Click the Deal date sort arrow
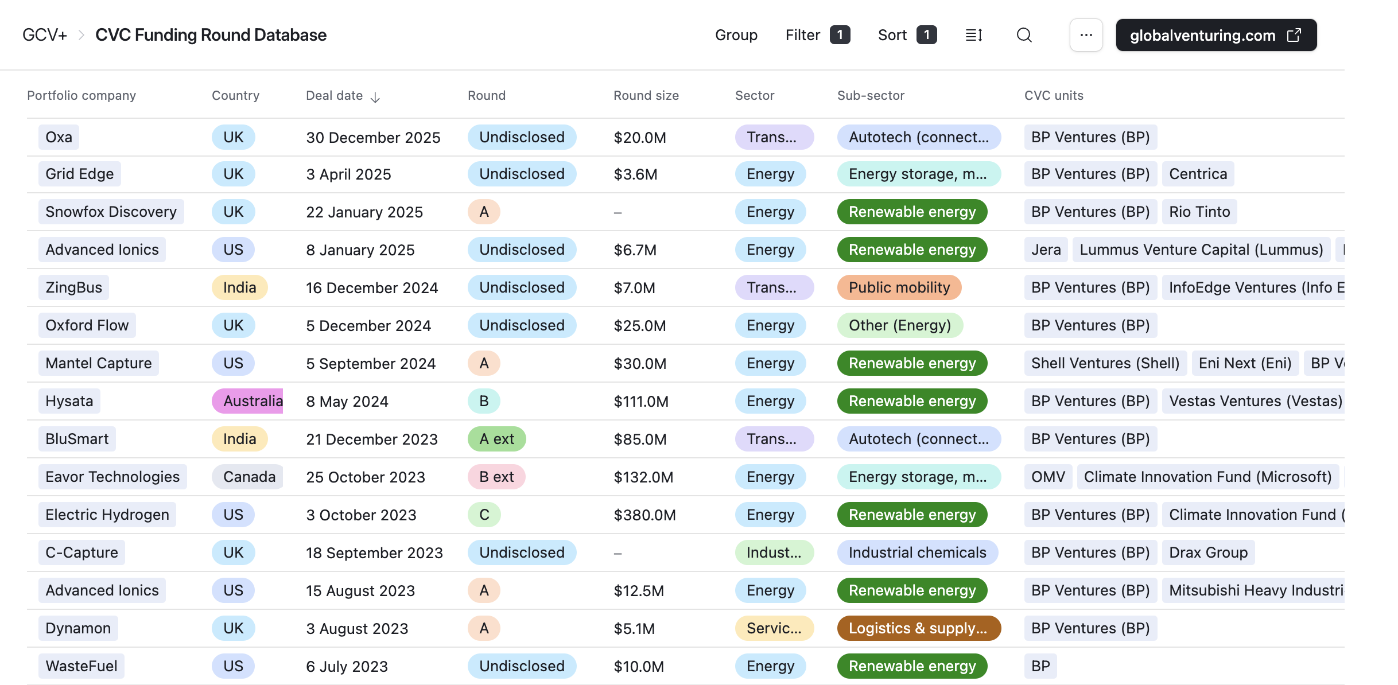Screen dimensions: 1398x685 (x=375, y=97)
